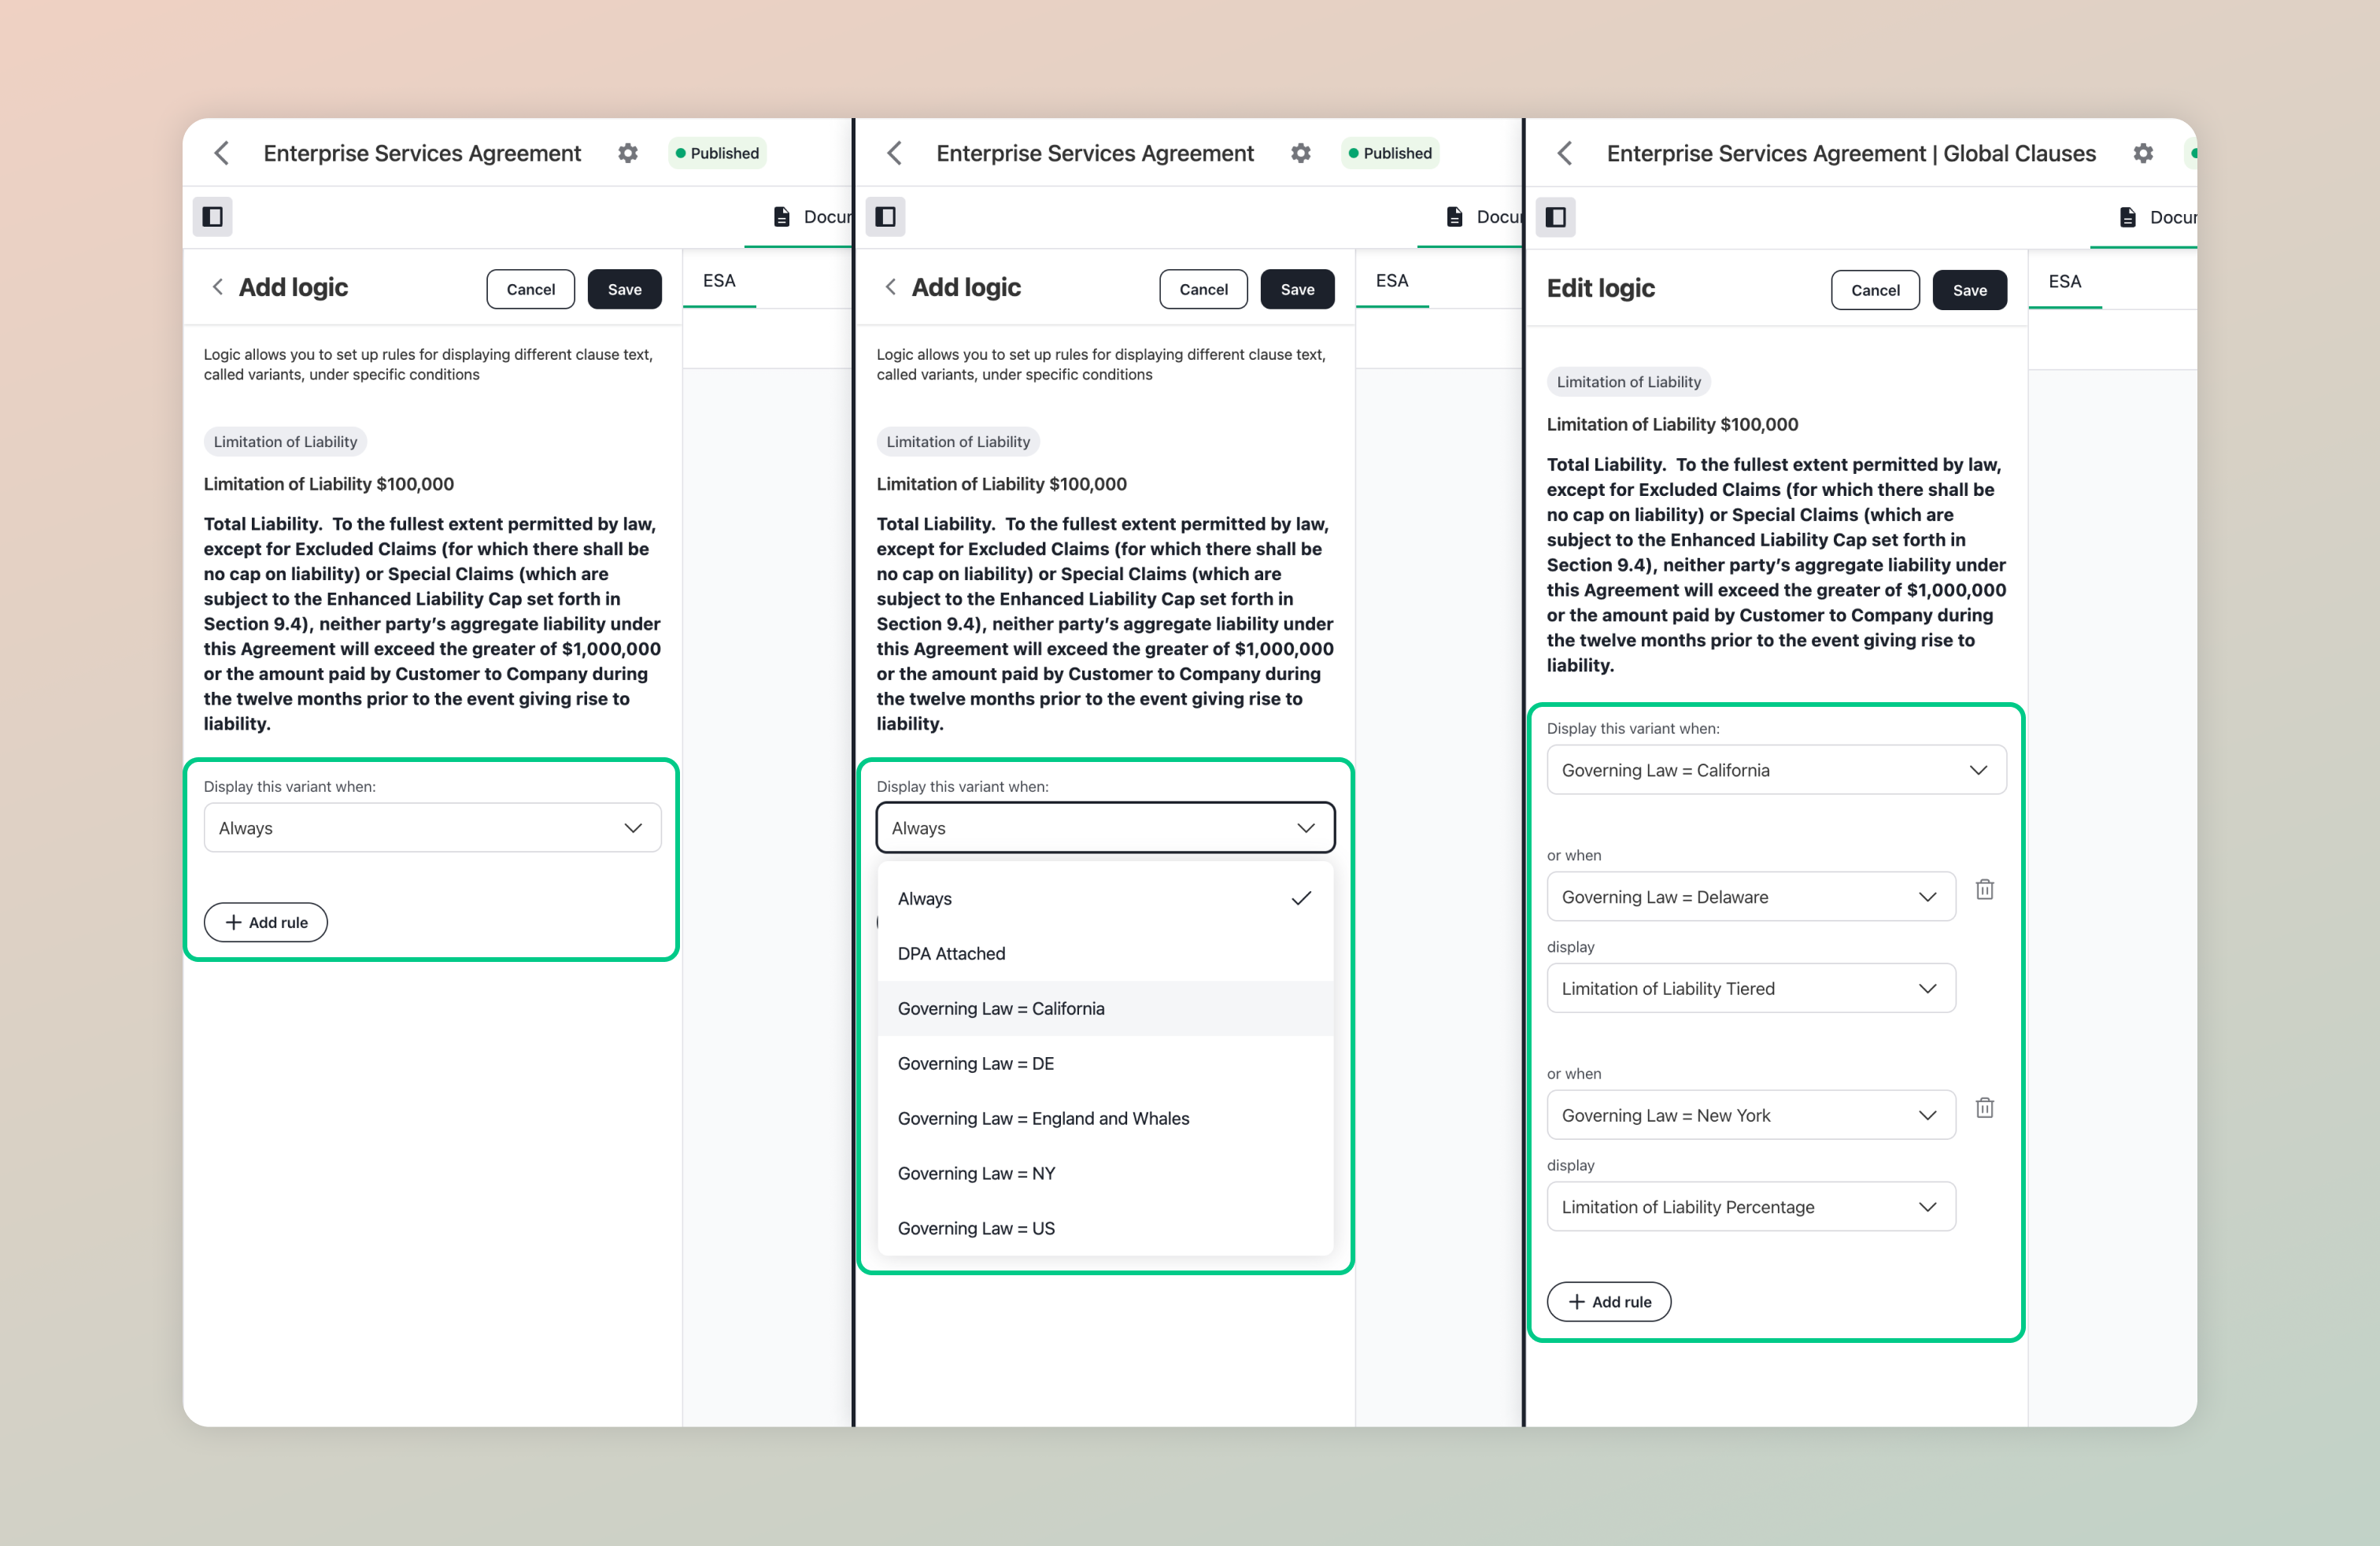Select DPA Attached option

pyautogui.click(x=1106, y=953)
